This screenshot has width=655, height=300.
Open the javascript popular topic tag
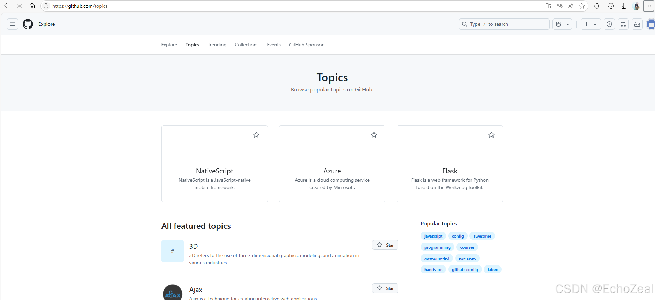[433, 236]
